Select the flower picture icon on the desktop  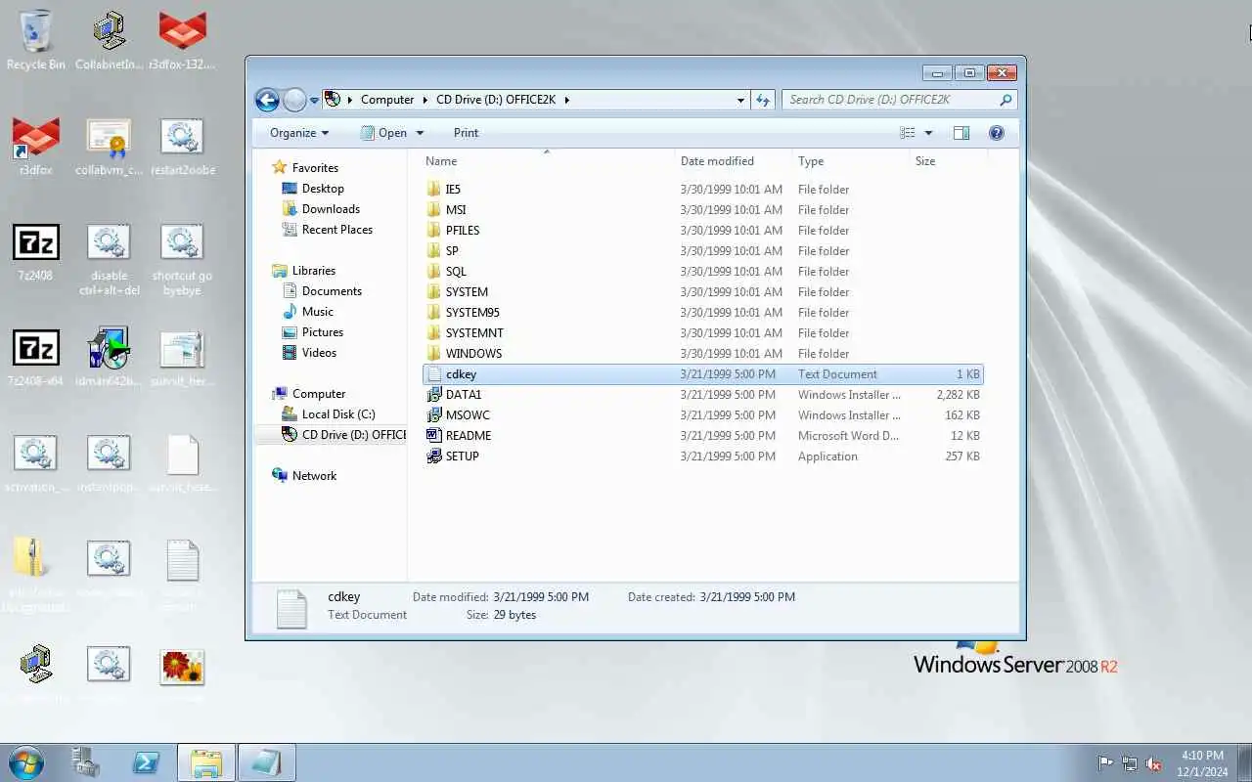click(x=182, y=674)
